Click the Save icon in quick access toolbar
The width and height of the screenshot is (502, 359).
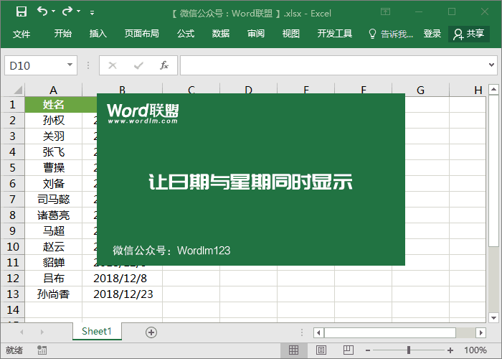coord(22,11)
